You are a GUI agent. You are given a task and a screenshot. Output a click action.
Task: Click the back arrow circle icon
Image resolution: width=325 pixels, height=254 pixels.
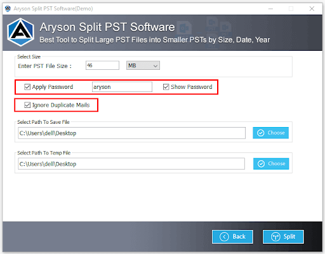coord(224,237)
